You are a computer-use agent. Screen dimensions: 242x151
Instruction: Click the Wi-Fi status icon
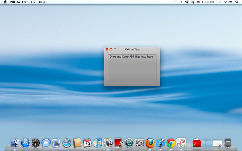click(x=187, y=2)
